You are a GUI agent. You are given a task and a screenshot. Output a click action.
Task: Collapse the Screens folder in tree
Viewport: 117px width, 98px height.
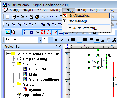coord(13,64)
